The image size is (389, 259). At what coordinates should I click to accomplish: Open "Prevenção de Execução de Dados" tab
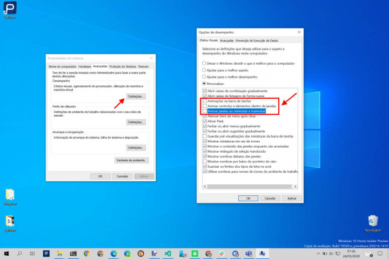[257, 40]
